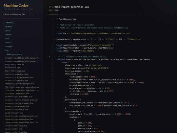Open augment-embeddings-with-images file ending in .t…
This screenshot has width=177, height=133.
tap(22, 61)
